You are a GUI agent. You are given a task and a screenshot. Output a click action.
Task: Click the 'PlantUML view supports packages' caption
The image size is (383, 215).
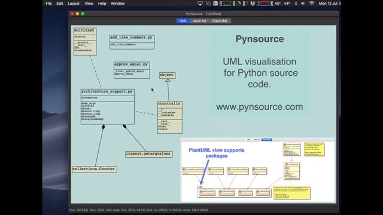click(217, 153)
